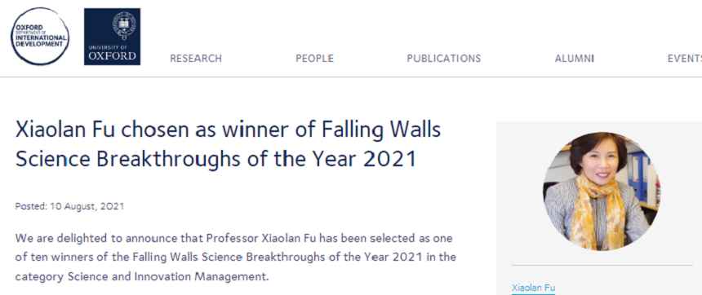The image size is (702, 295).
Task: Click 'Science Breakthroughs of the Year 2021' headline line
Action: 216,159
